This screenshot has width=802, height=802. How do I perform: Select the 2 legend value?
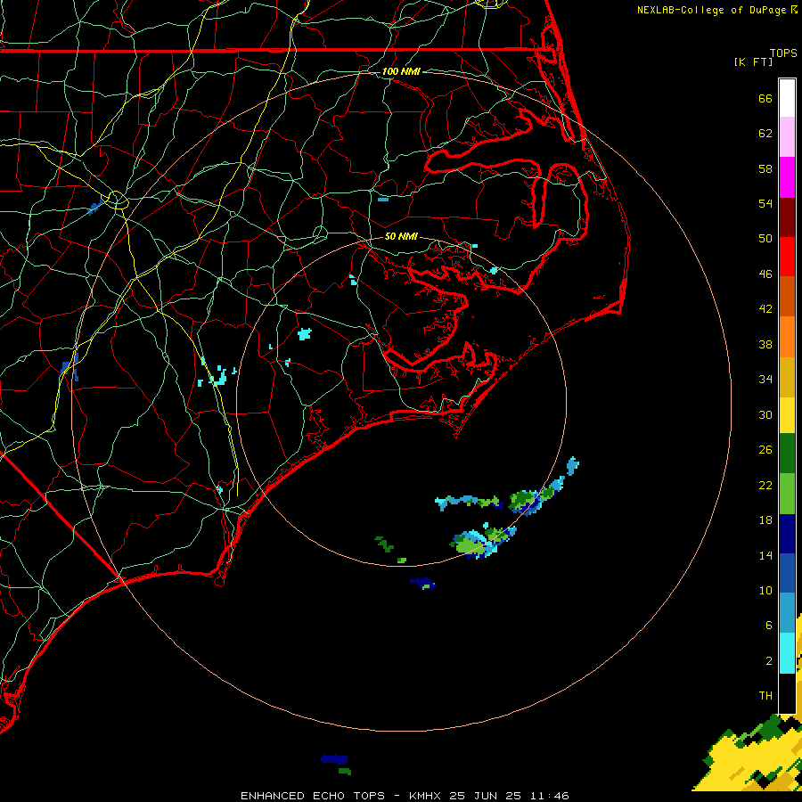[768, 661]
